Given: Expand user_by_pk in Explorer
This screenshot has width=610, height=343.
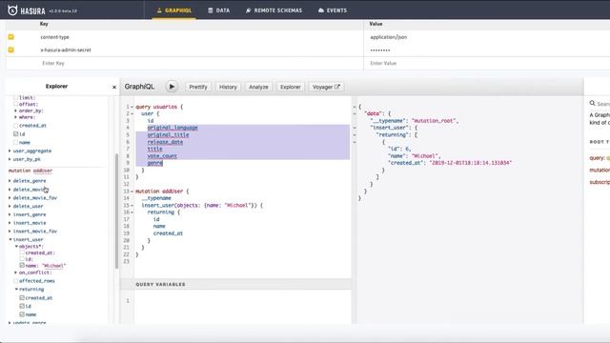Looking at the screenshot, I should pyautogui.click(x=10, y=159).
